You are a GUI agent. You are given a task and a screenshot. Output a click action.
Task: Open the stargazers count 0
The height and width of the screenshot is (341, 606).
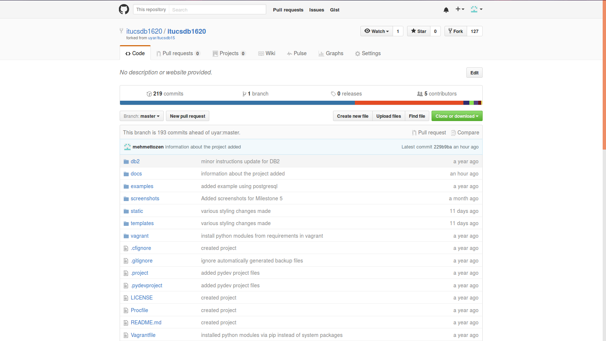tap(435, 31)
